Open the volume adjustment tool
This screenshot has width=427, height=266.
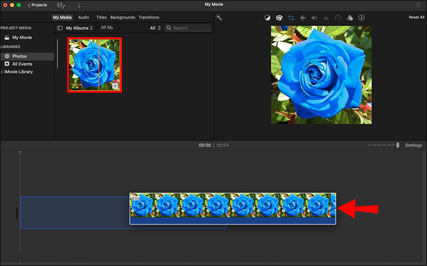coord(314,18)
